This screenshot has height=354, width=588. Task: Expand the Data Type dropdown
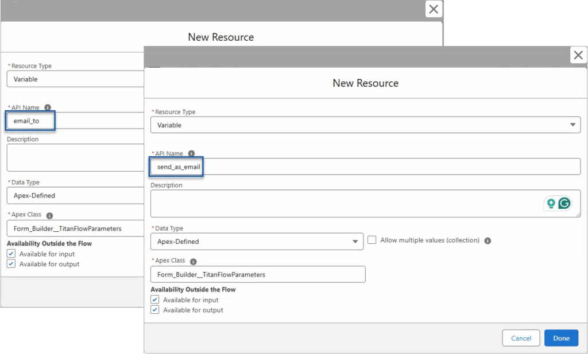pos(355,241)
